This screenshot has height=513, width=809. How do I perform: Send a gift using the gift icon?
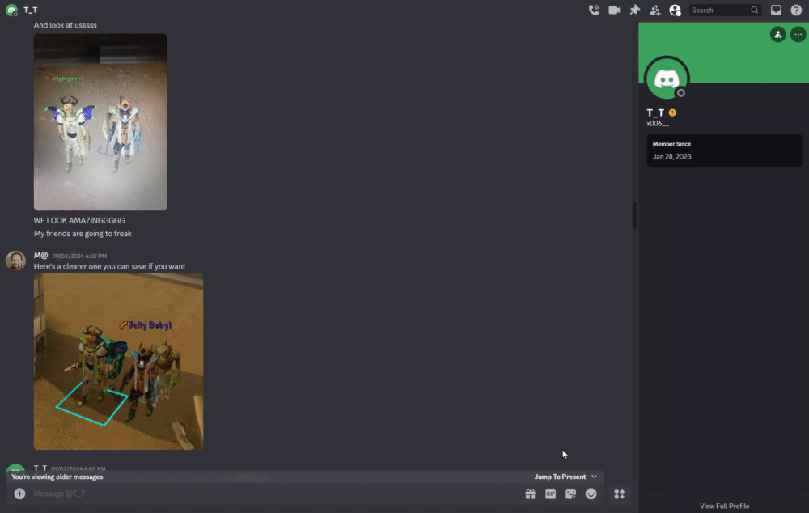531,494
